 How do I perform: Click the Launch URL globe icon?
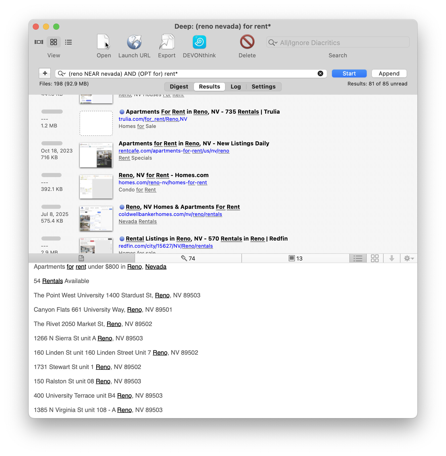[134, 42]
